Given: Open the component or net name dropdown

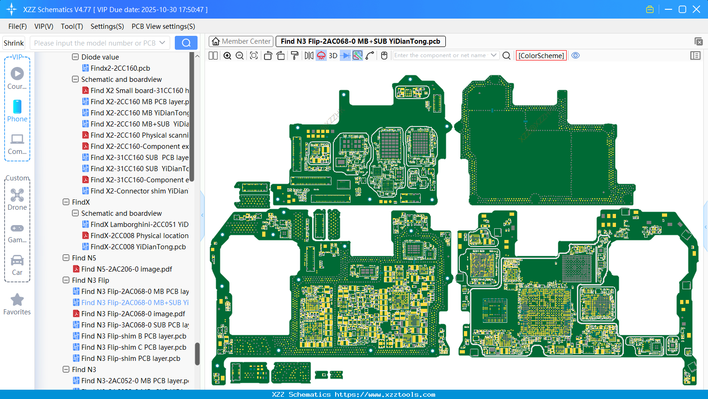Looking at the screenshot, I should pyautogui.click(x=494, y=55).
